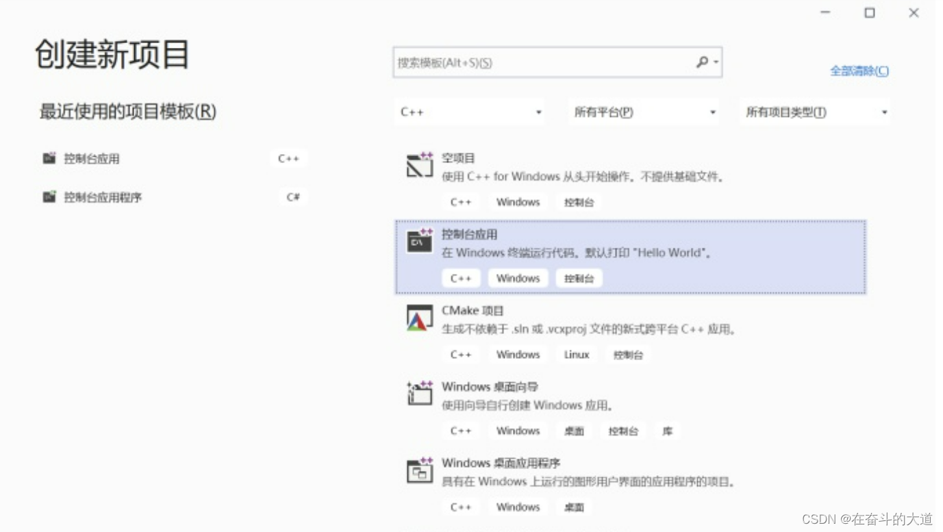The width and height of the screenshot is (943, 532).
Task: Open the C++ language filter dropdown
Action: tap(470, 112)
